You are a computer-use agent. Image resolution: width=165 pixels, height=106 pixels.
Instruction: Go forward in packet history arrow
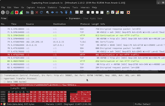57,12
